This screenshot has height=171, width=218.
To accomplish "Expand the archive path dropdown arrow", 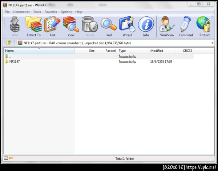I will pyautogui.click(x=212, y=43).
